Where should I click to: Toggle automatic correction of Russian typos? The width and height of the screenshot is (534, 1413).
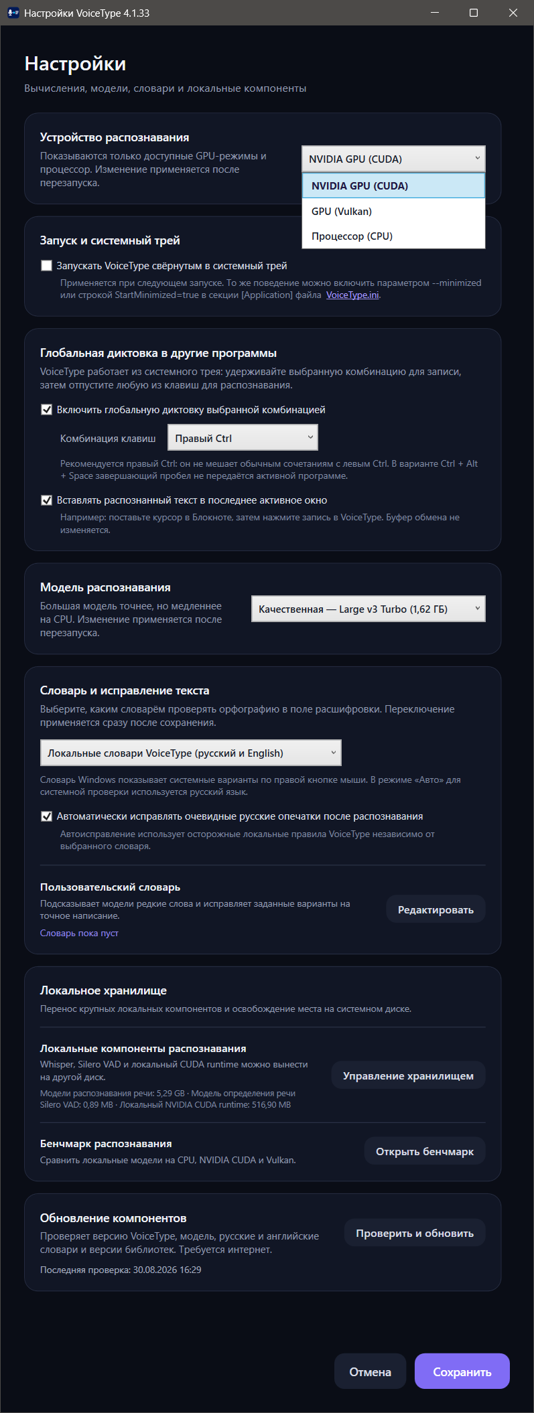46,816
